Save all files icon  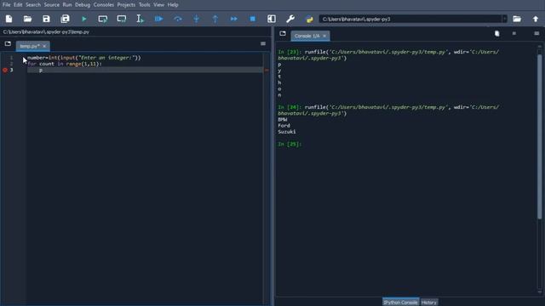tap(65, 19)
